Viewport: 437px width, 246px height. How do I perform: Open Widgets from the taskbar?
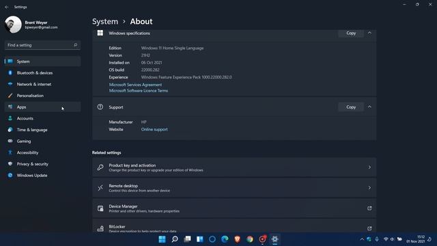click(x=200, y=239)
